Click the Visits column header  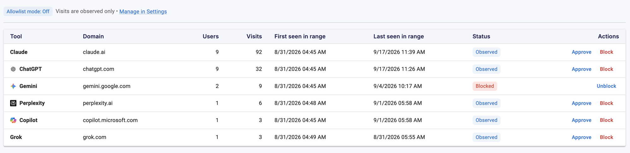coord(254,36)
